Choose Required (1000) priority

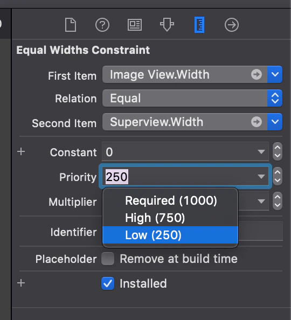coord(170,200)
